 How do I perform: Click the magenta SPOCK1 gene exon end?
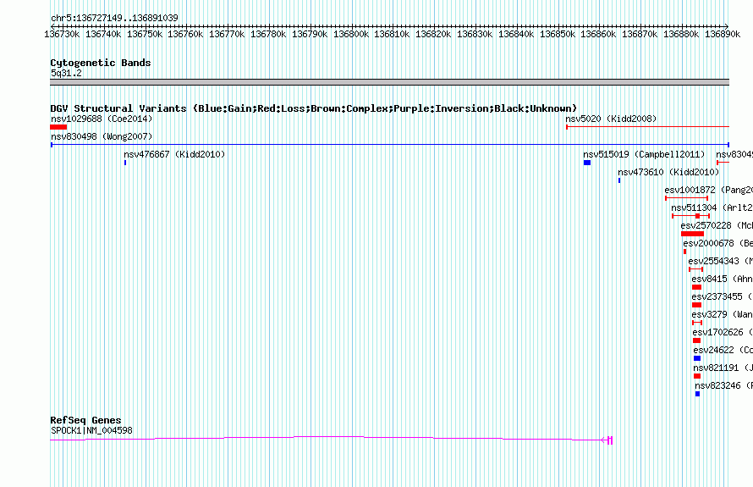[x=610, y=440]
